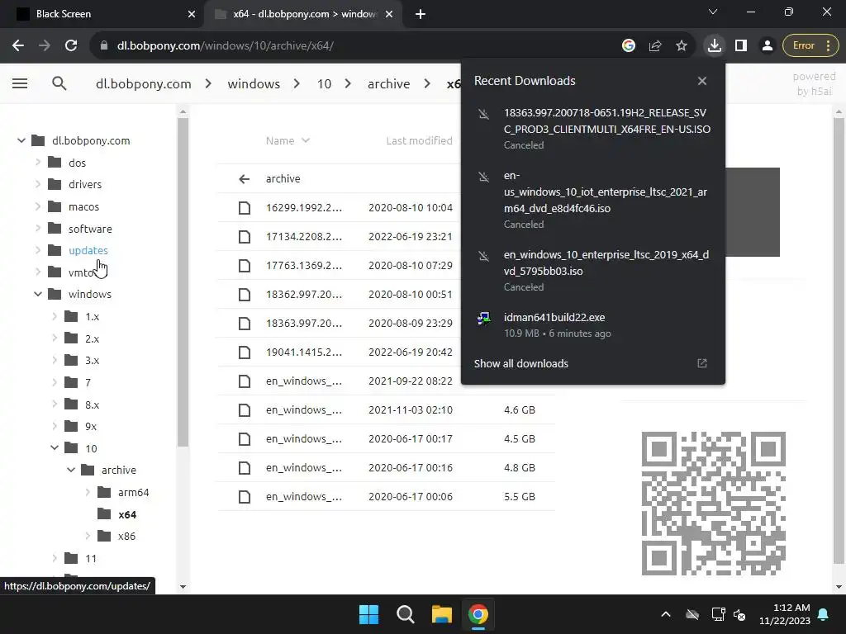The width and height of the screenshot is (846, 634).
Task: Expand the drivers folder in tree
Action: tap(38, 184)
